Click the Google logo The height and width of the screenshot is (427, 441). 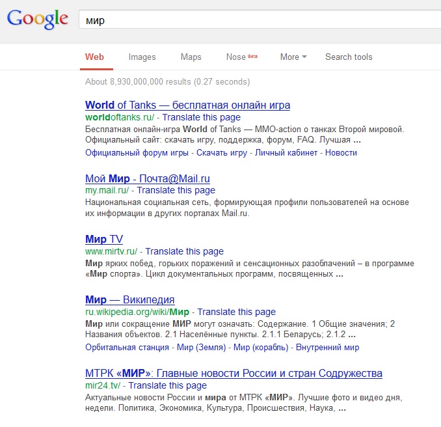[38, 19]
